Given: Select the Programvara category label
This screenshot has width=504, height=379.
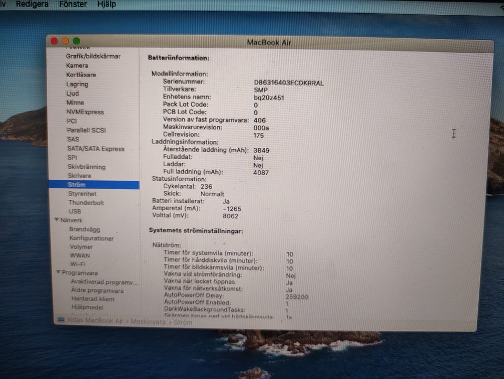Looking at the screenshot, I should point(80,273).
